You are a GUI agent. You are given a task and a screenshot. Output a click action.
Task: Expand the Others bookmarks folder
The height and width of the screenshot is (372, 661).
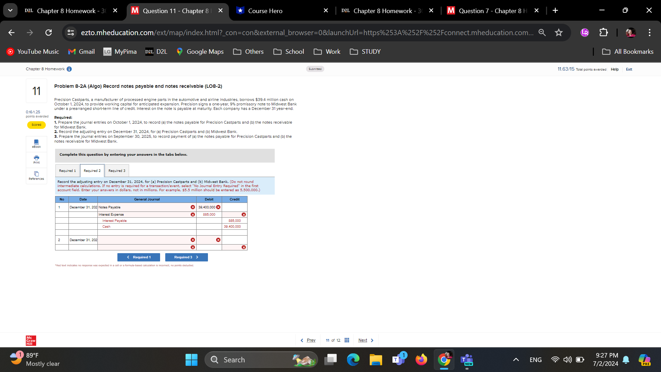[248, 52]
